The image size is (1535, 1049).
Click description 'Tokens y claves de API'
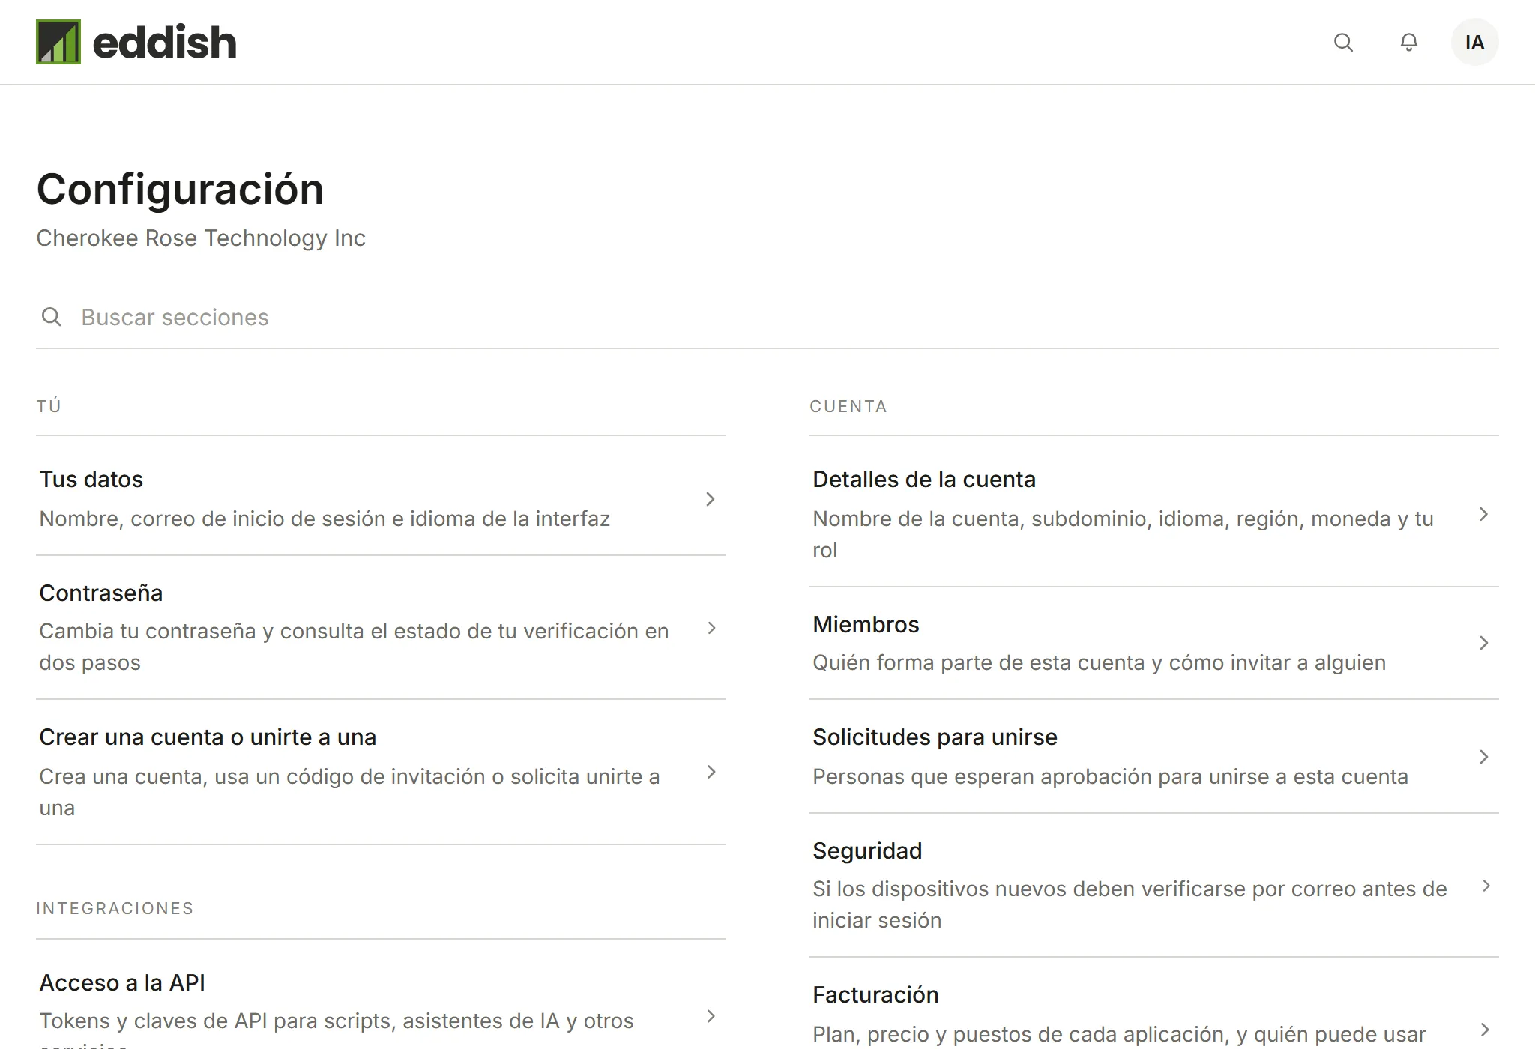pos(337,1030)
